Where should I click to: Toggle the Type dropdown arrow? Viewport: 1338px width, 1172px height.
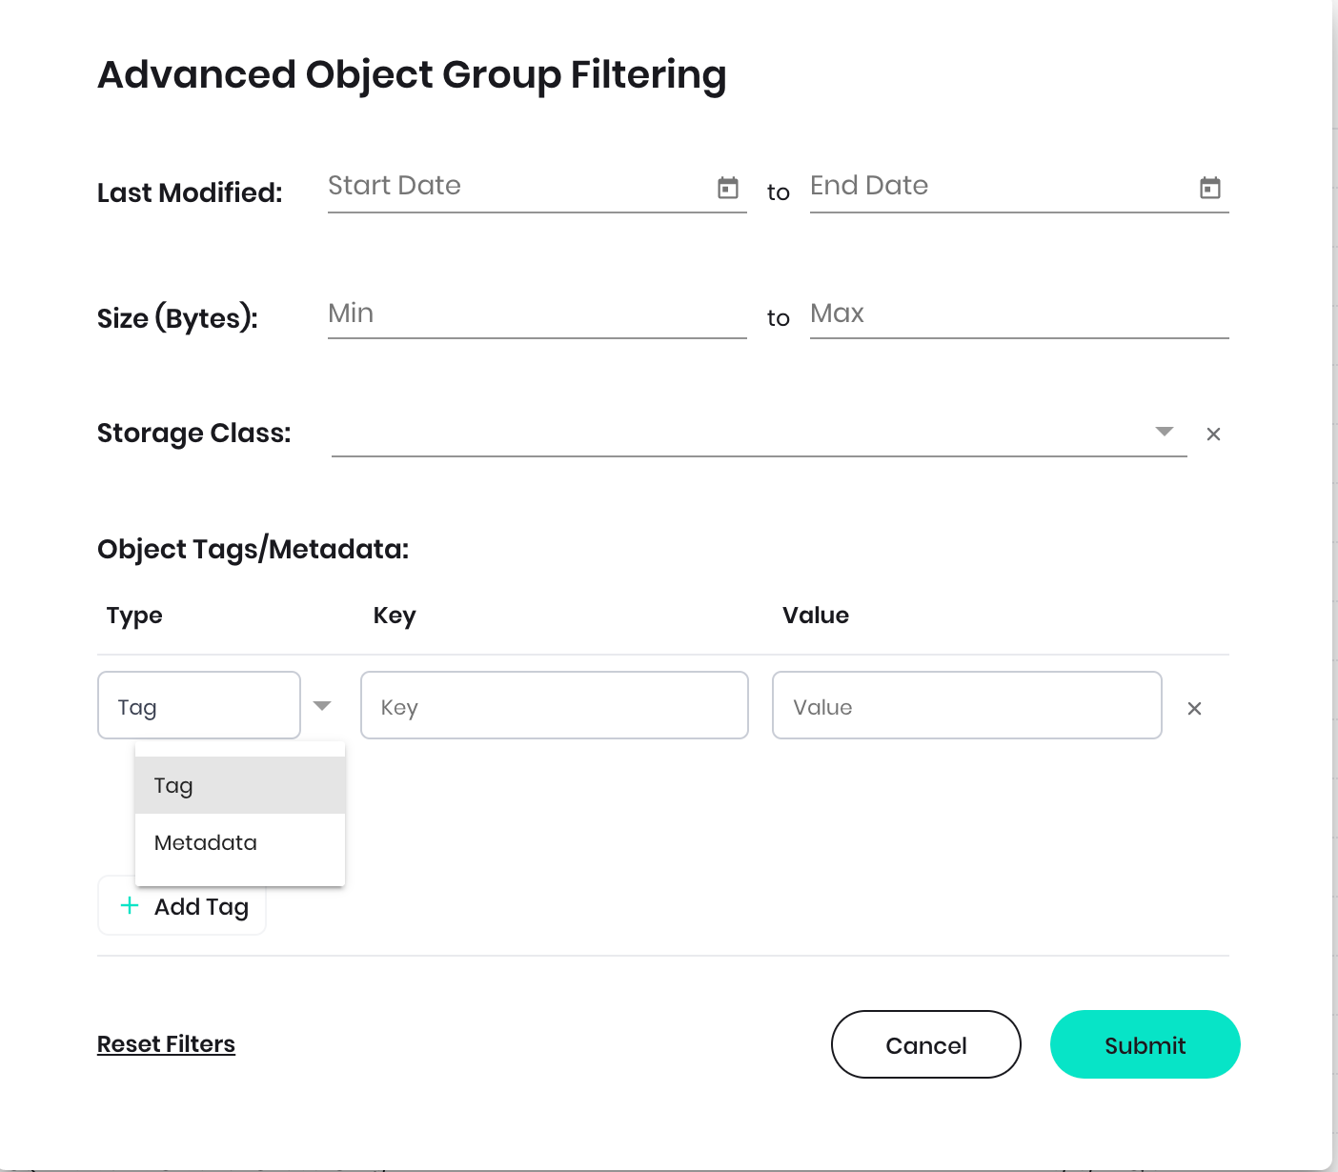[322, 706]
